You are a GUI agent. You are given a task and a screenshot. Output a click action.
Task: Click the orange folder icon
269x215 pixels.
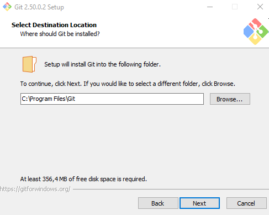click(29, 64)
